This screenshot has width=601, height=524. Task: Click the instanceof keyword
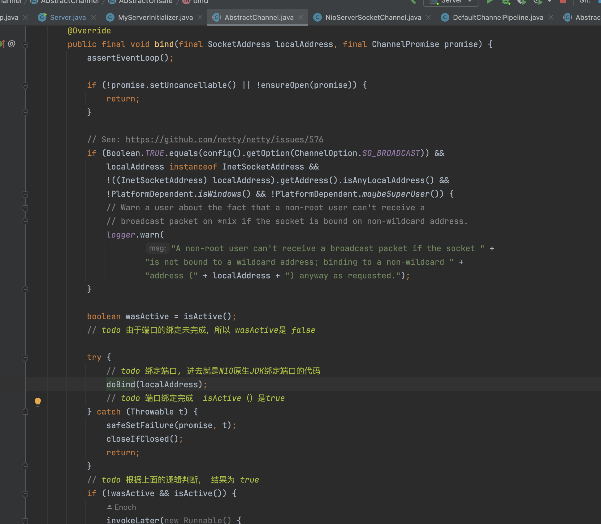pos(193,167)
